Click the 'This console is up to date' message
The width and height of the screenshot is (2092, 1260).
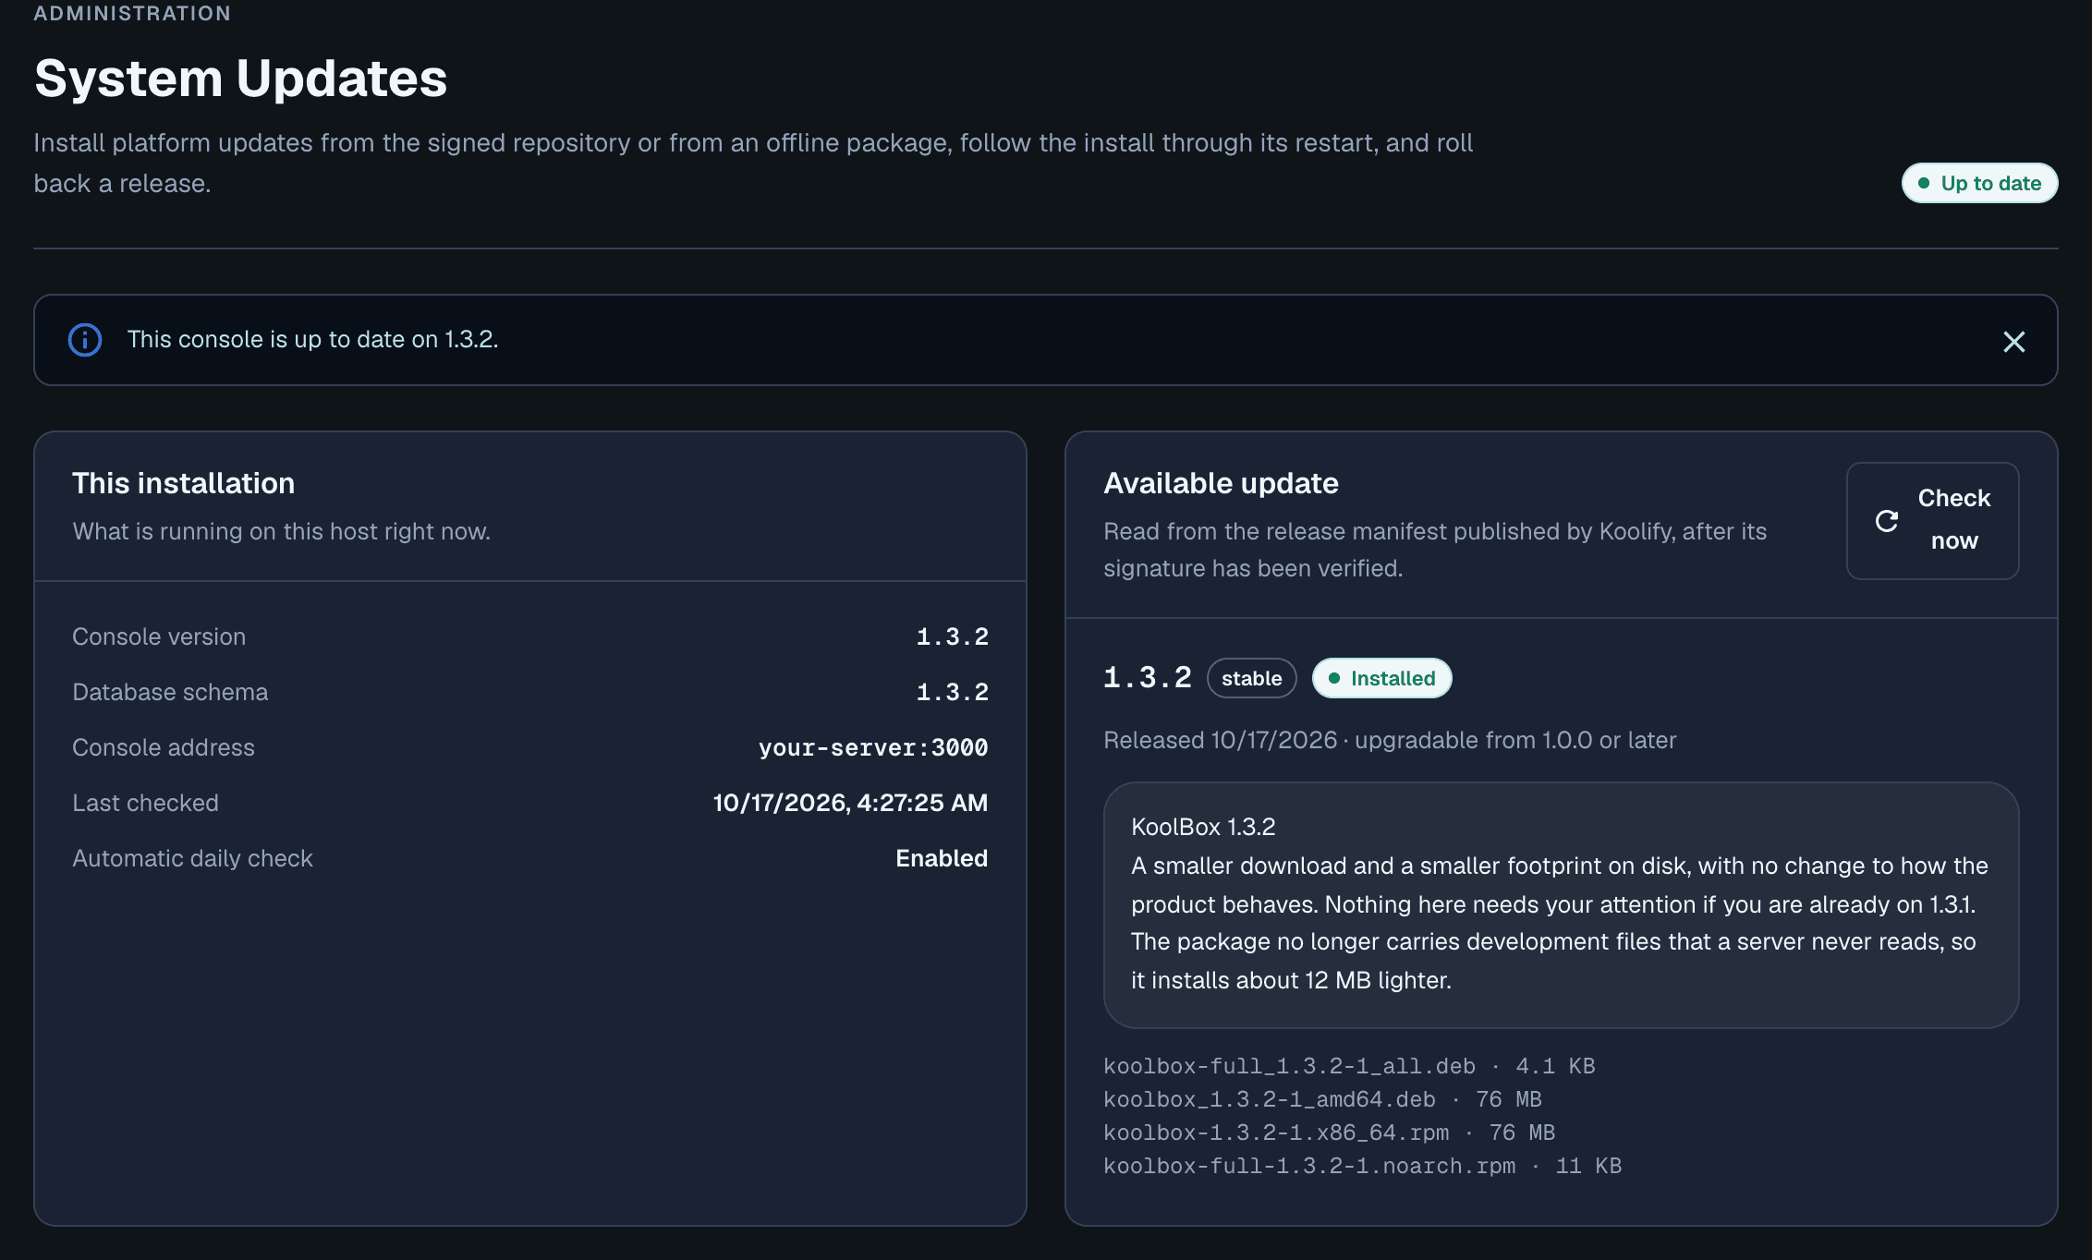coord(312,339)
